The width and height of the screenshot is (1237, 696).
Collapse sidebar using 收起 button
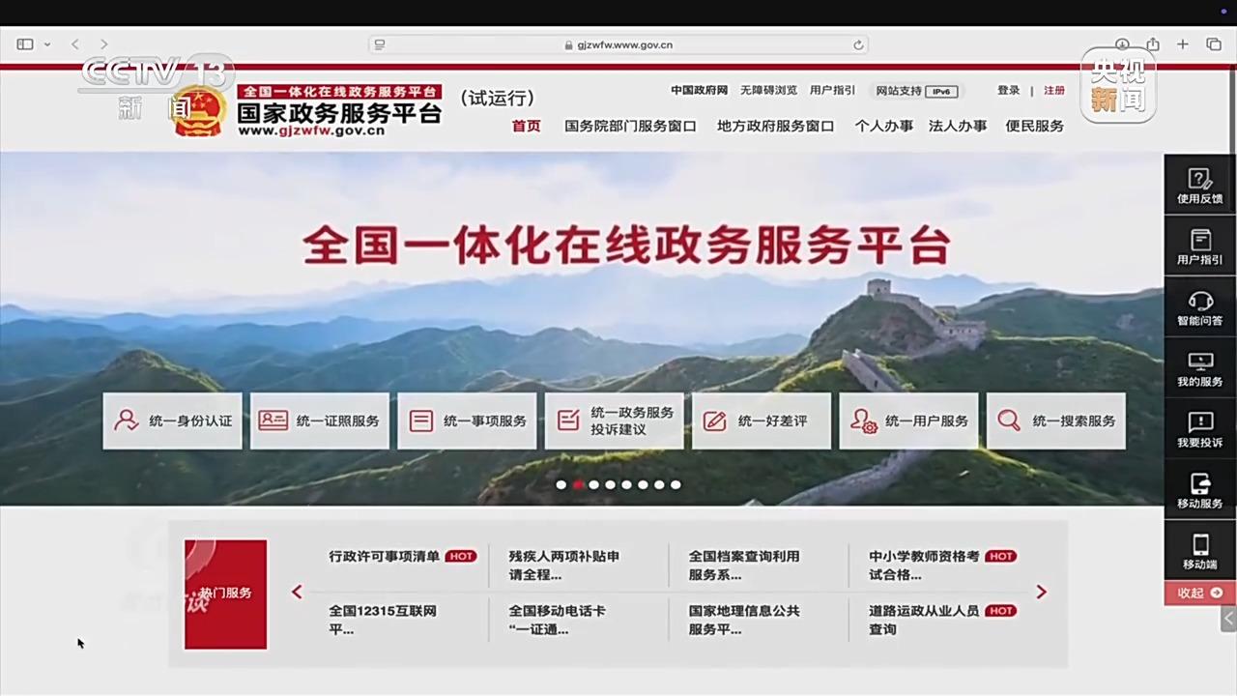[x=1199, y=593]
